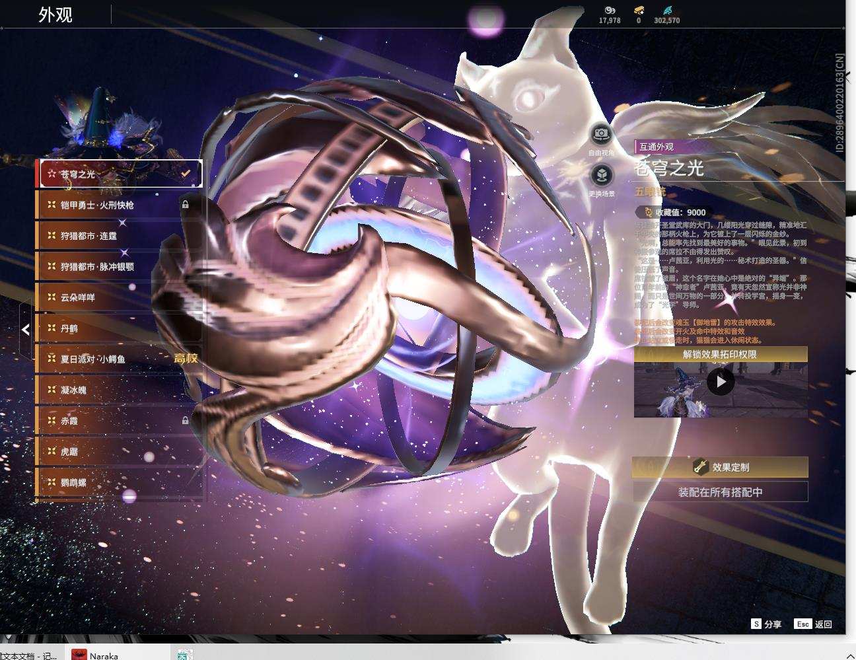
Task: Collapse the skin list with the left arrow
Action: pyautogui.click(x=25, y=329)
